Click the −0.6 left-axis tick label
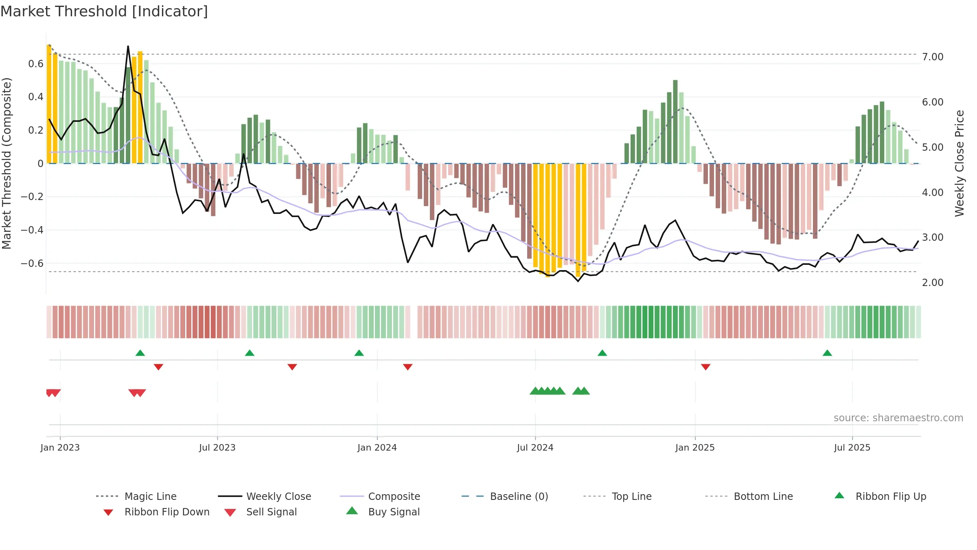Viewport: 977px width, 550px height. tap(32, 263)
